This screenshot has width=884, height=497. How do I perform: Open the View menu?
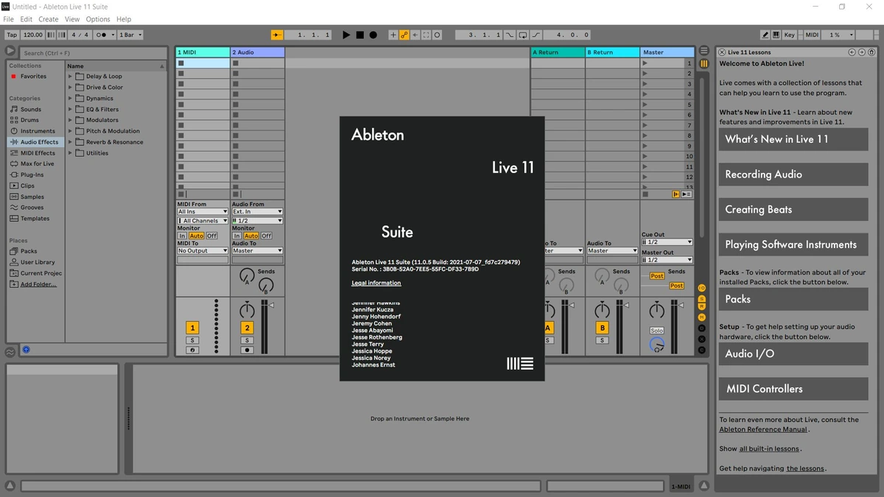click(72, 19)
